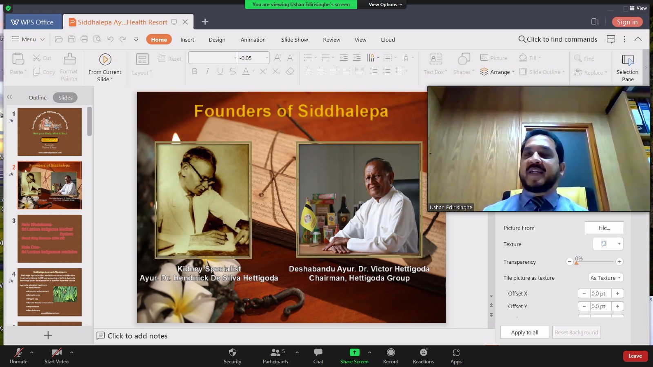
Task: Open Zoom Reactions
Action: tap(423, 356)
